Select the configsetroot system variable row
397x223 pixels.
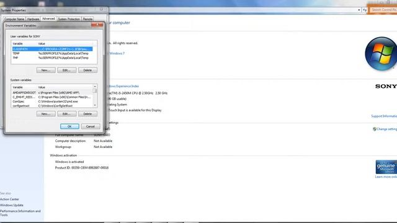[x=52, y=106]
